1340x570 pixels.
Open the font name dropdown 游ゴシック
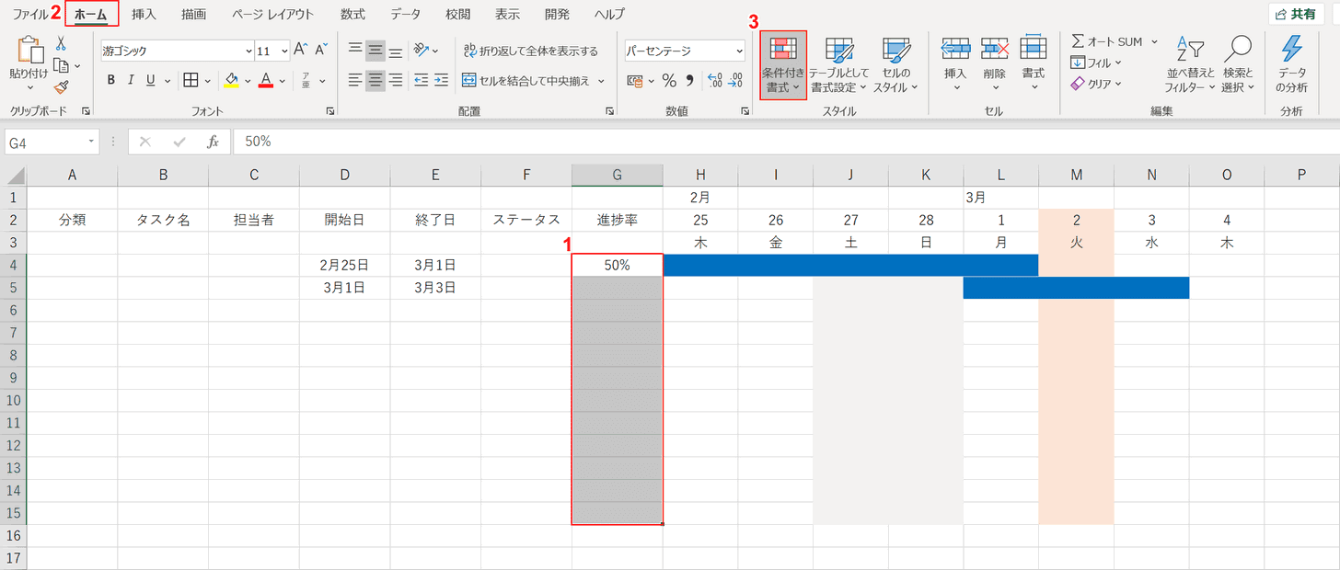(x=248, y=51)
